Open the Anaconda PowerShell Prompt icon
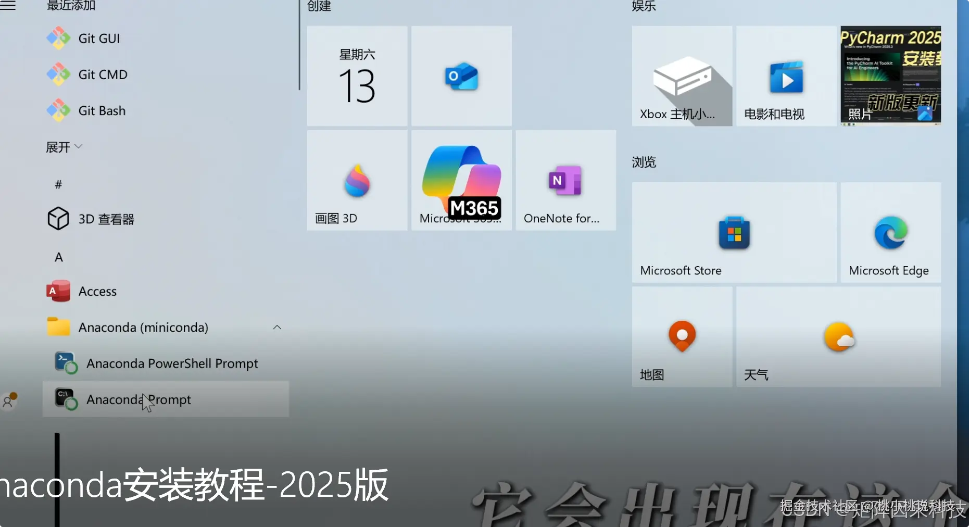 pyautogui.click(x=66, y=363)
